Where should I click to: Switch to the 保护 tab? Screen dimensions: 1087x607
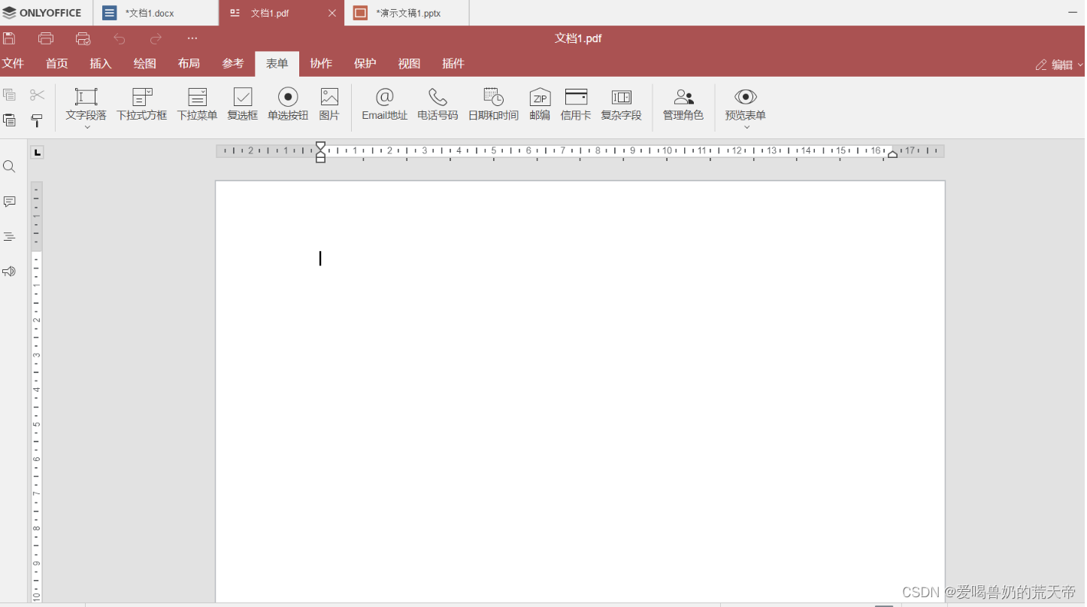point(365,64)
